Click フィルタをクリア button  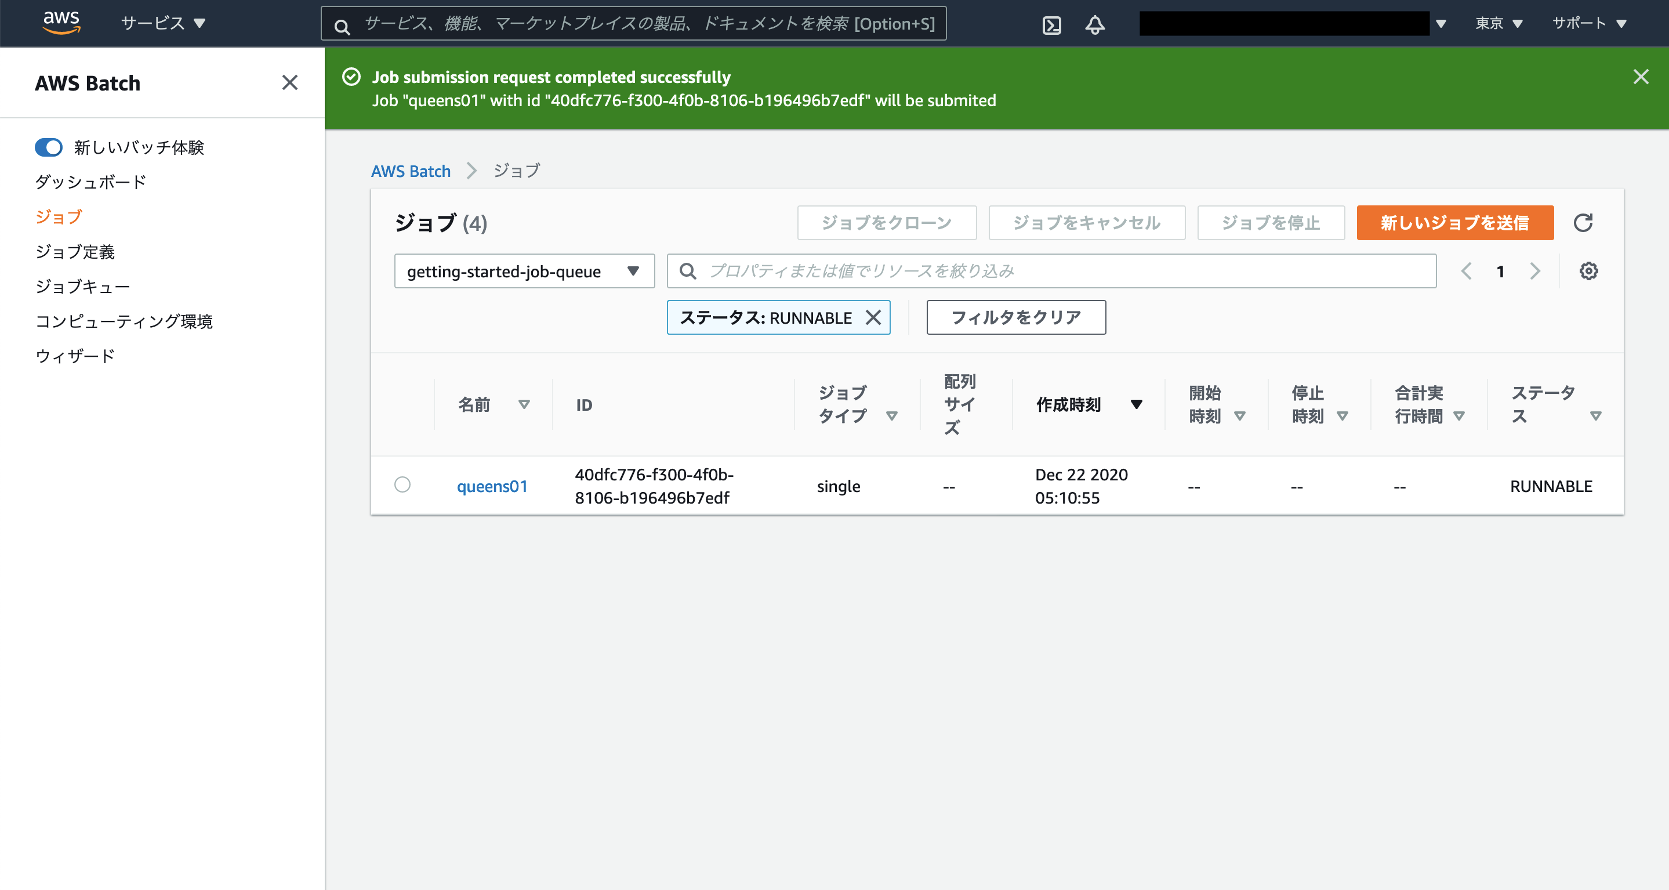1015,317
